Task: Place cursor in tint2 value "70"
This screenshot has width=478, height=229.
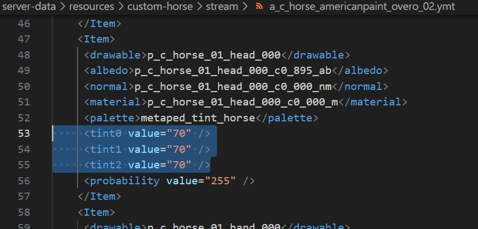Action: 179,165
